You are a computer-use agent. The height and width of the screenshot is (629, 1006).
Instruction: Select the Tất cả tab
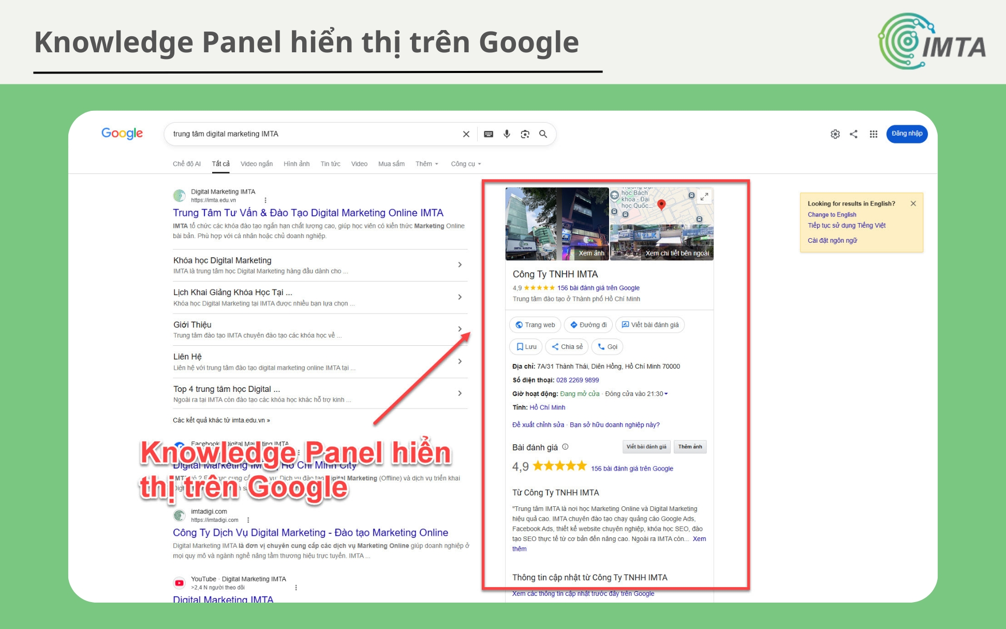(220, 164)
